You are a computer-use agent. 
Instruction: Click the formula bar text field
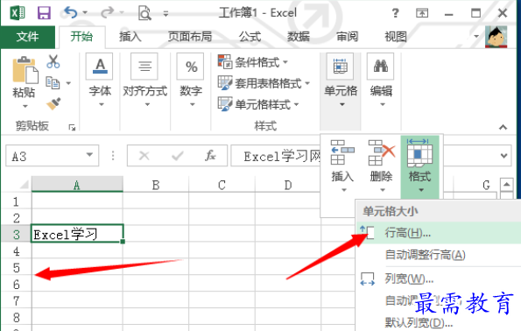pyautogui.click(x=276, y=156)
